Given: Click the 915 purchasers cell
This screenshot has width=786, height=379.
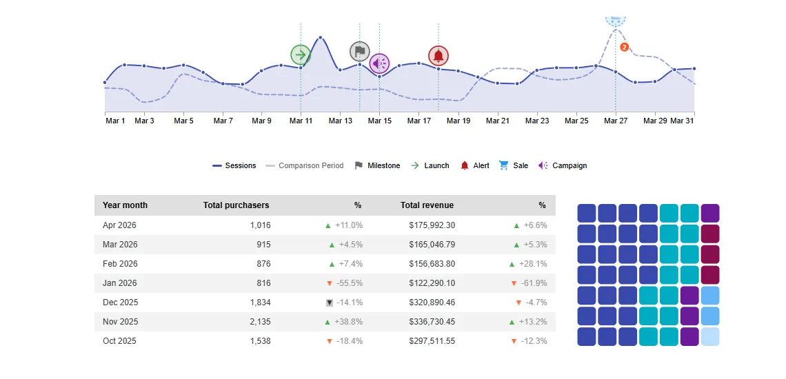Looking at the screenshot, I should (x=263, y=245).
